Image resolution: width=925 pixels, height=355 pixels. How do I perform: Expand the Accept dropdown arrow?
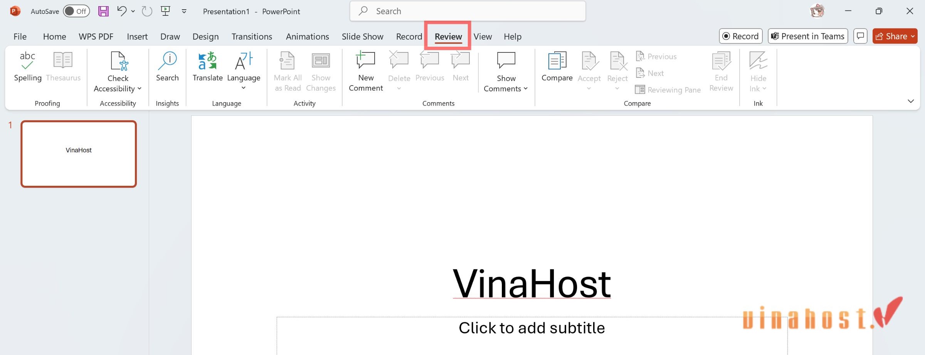pyautogui.click(x=589, y=88)
